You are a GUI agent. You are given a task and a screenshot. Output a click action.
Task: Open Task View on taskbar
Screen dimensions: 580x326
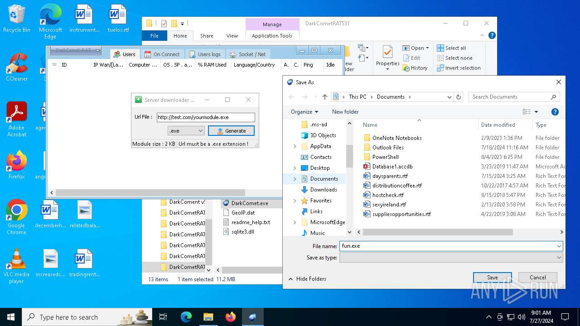163,317
